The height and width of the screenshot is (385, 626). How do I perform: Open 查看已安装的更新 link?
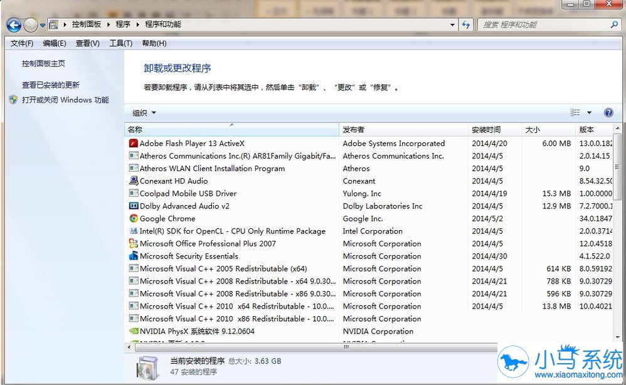51,85
